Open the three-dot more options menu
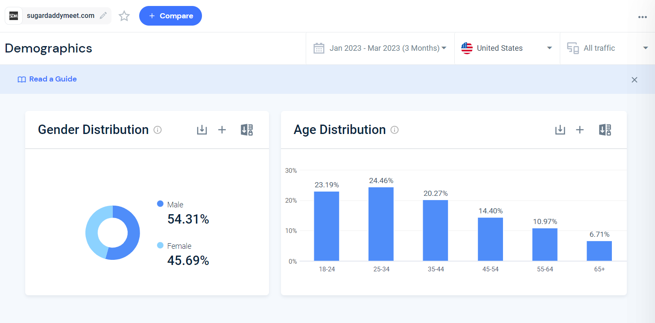The width and height of the screenshot is (655, 323). click(x=642, y=17)
